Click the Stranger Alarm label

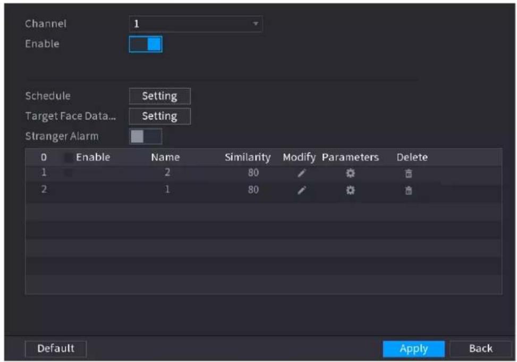(62, 136)
